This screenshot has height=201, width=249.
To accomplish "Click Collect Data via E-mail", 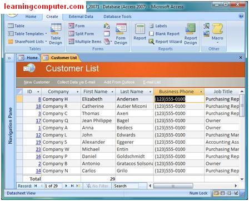I will click(76, 82).
